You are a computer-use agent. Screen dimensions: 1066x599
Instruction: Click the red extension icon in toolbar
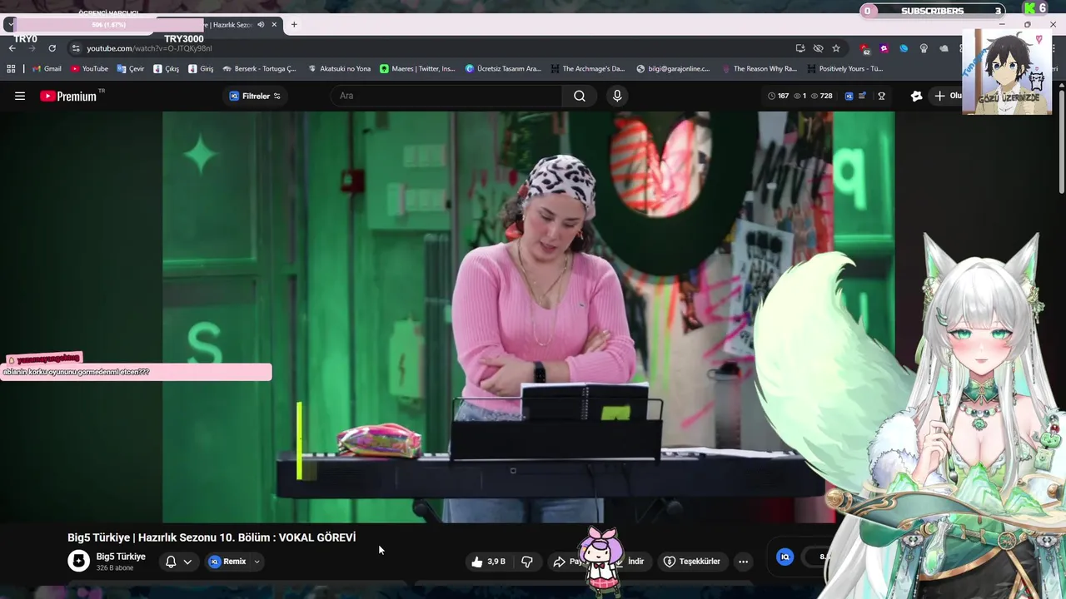(x=865, y=48)
